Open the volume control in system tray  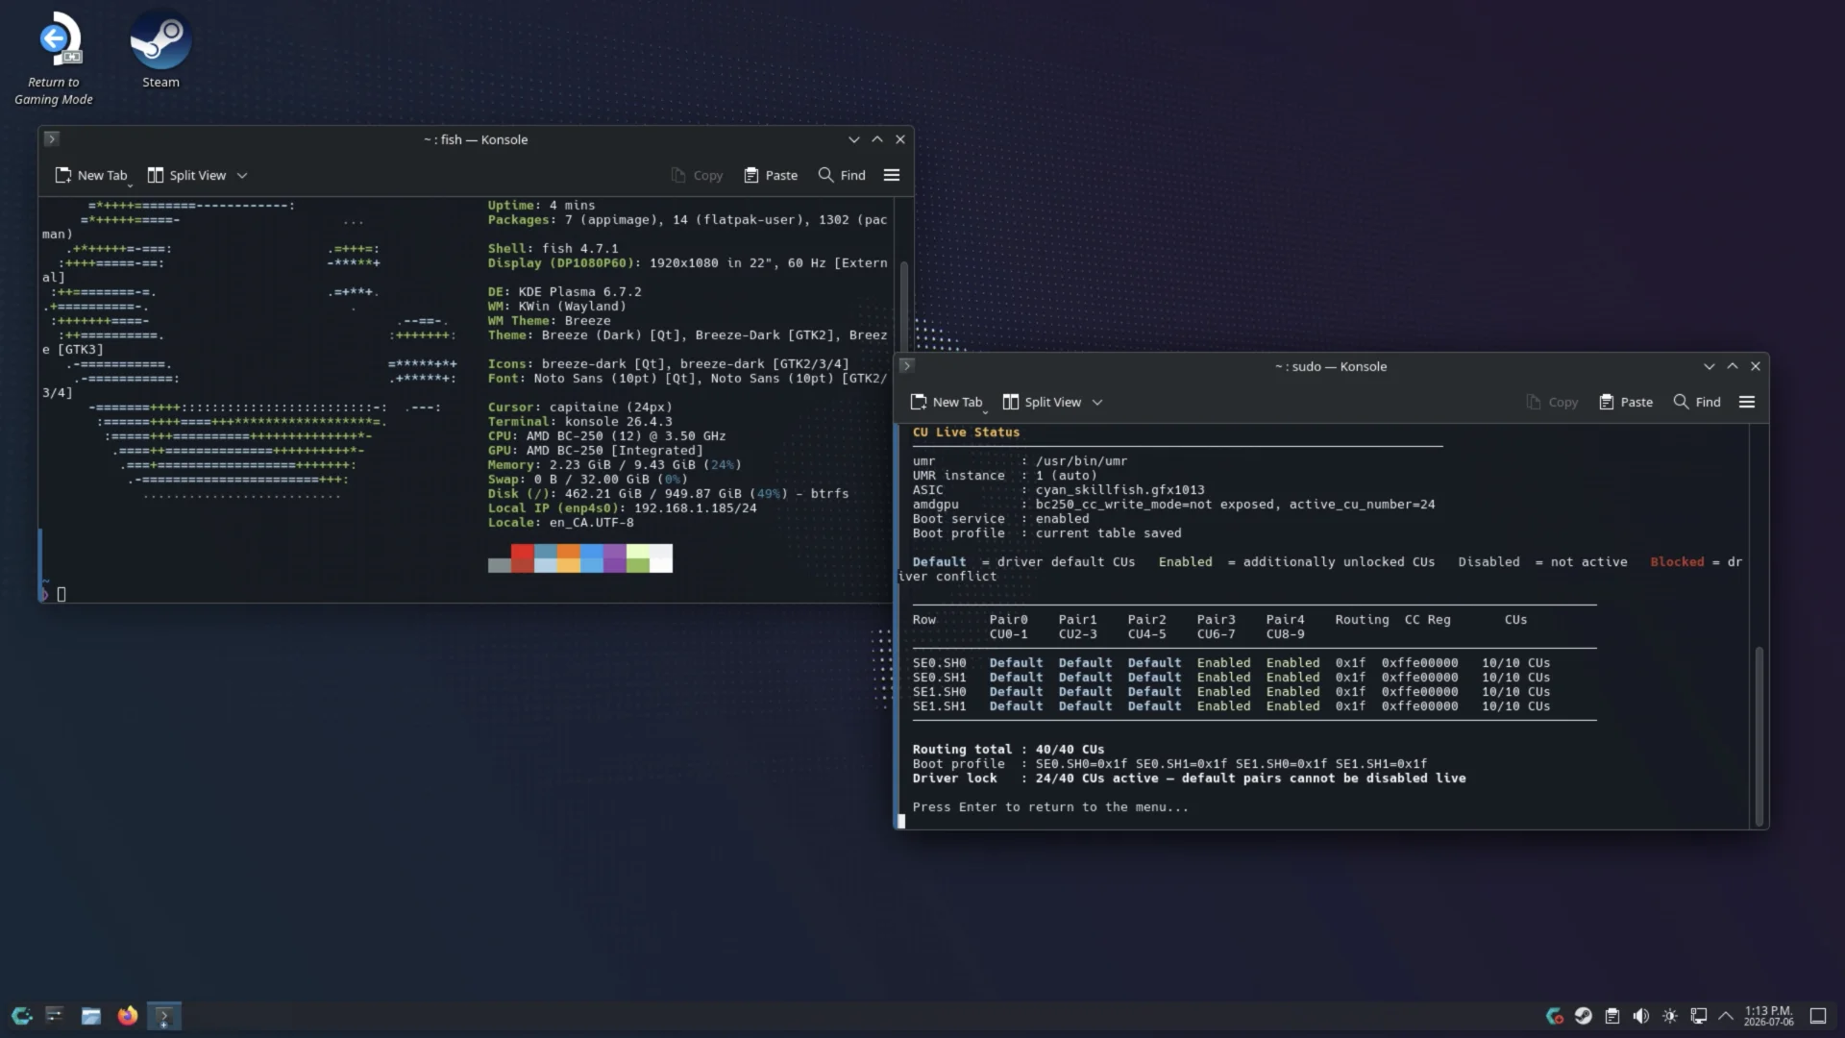pos(1641,1016)
